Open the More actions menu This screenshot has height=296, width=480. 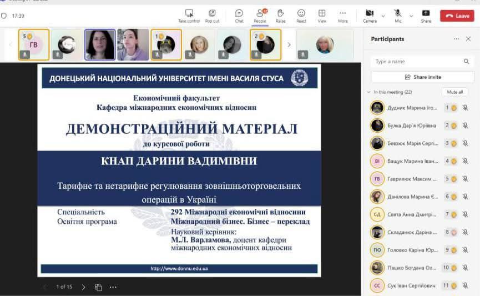pos(343,16)
